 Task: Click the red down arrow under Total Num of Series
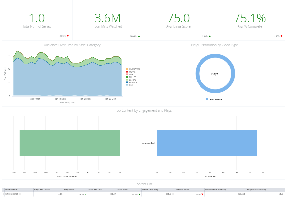point(68,36)
